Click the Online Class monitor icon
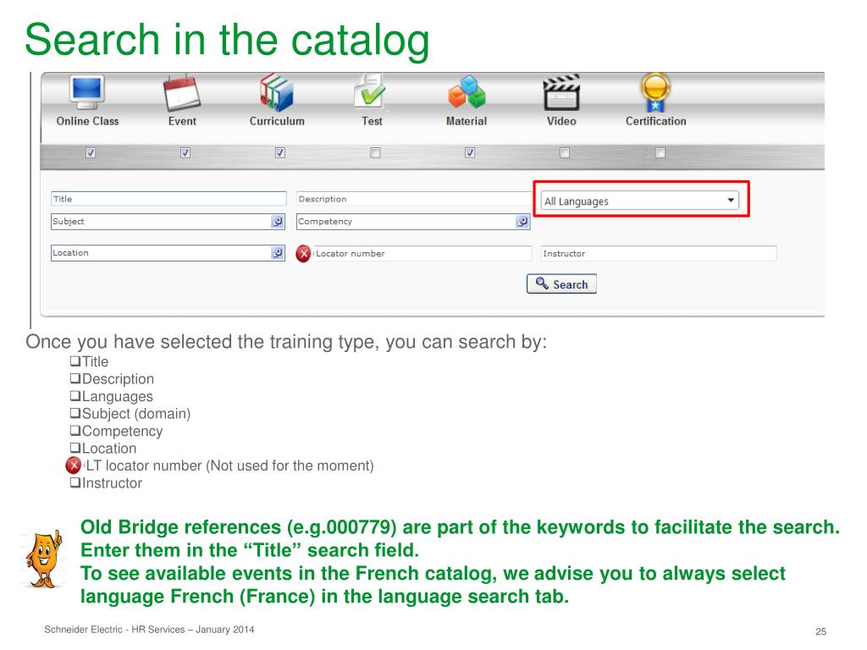Image resolution: width=867 pixels, height=650 pixels. pos(87,92)
